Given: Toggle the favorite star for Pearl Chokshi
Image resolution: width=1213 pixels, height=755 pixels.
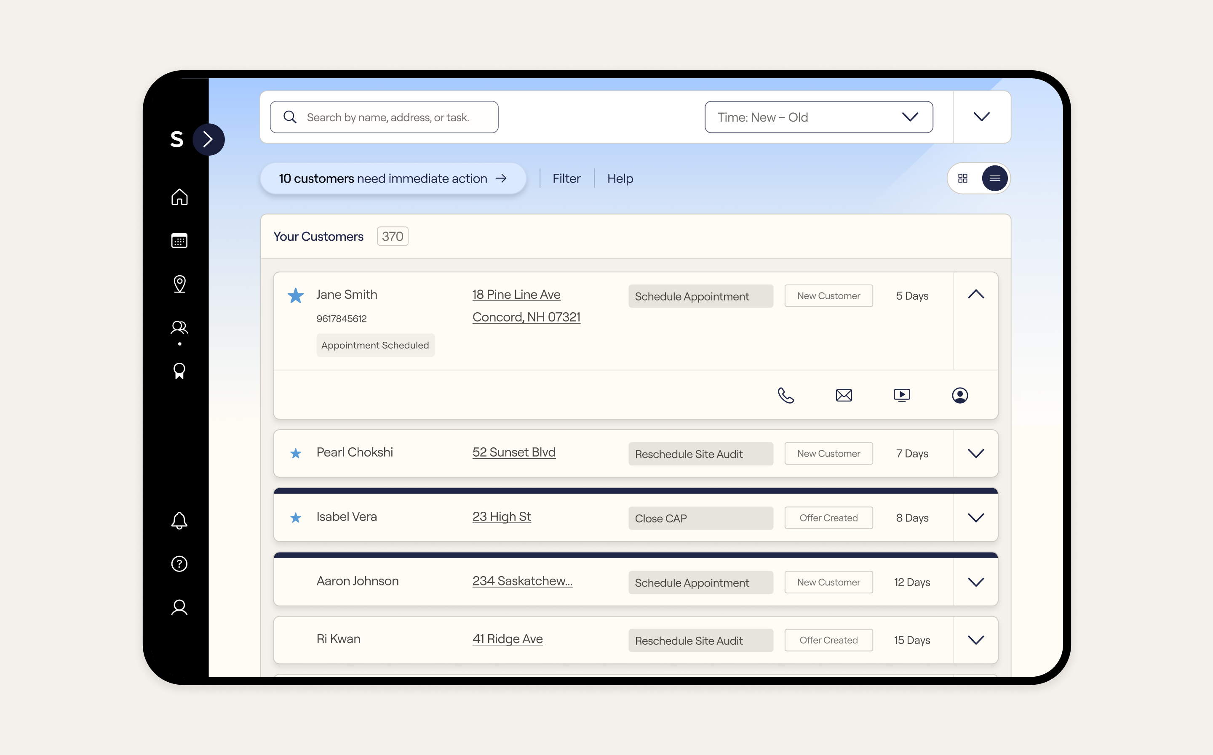Looking at the screenshot, I should point(296,453).
